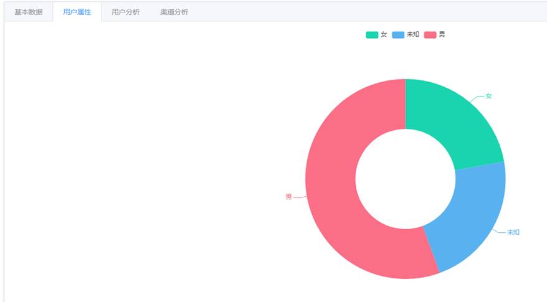Click the 女 legend text label
Viewport: 547px width, 302px height.
click(x=384, y=34)
